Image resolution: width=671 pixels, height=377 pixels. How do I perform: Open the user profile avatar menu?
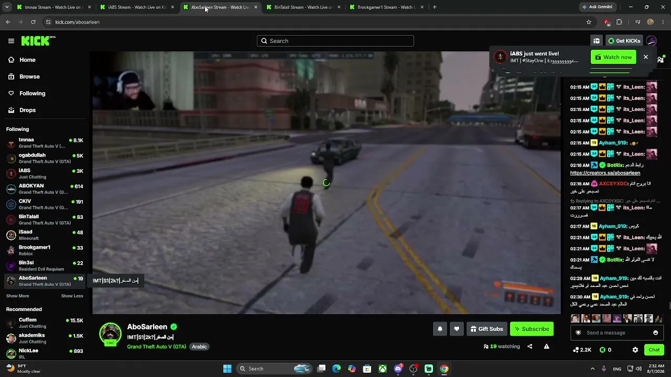click(x=652, y=41)
